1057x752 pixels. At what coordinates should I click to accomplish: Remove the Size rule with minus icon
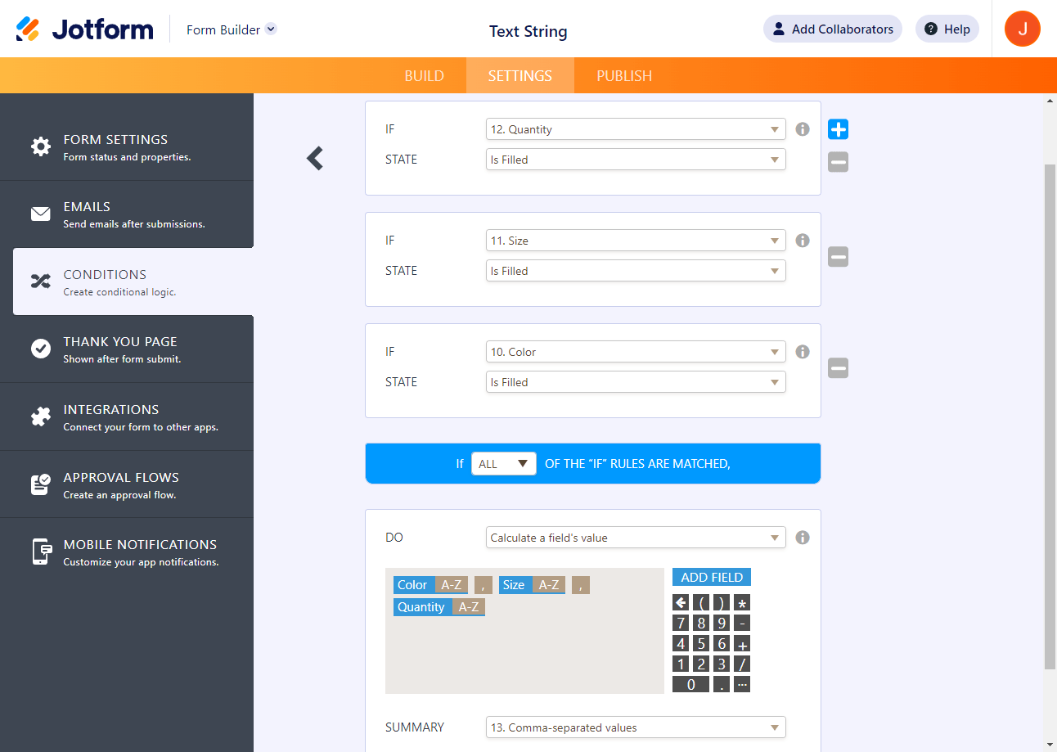838,257
